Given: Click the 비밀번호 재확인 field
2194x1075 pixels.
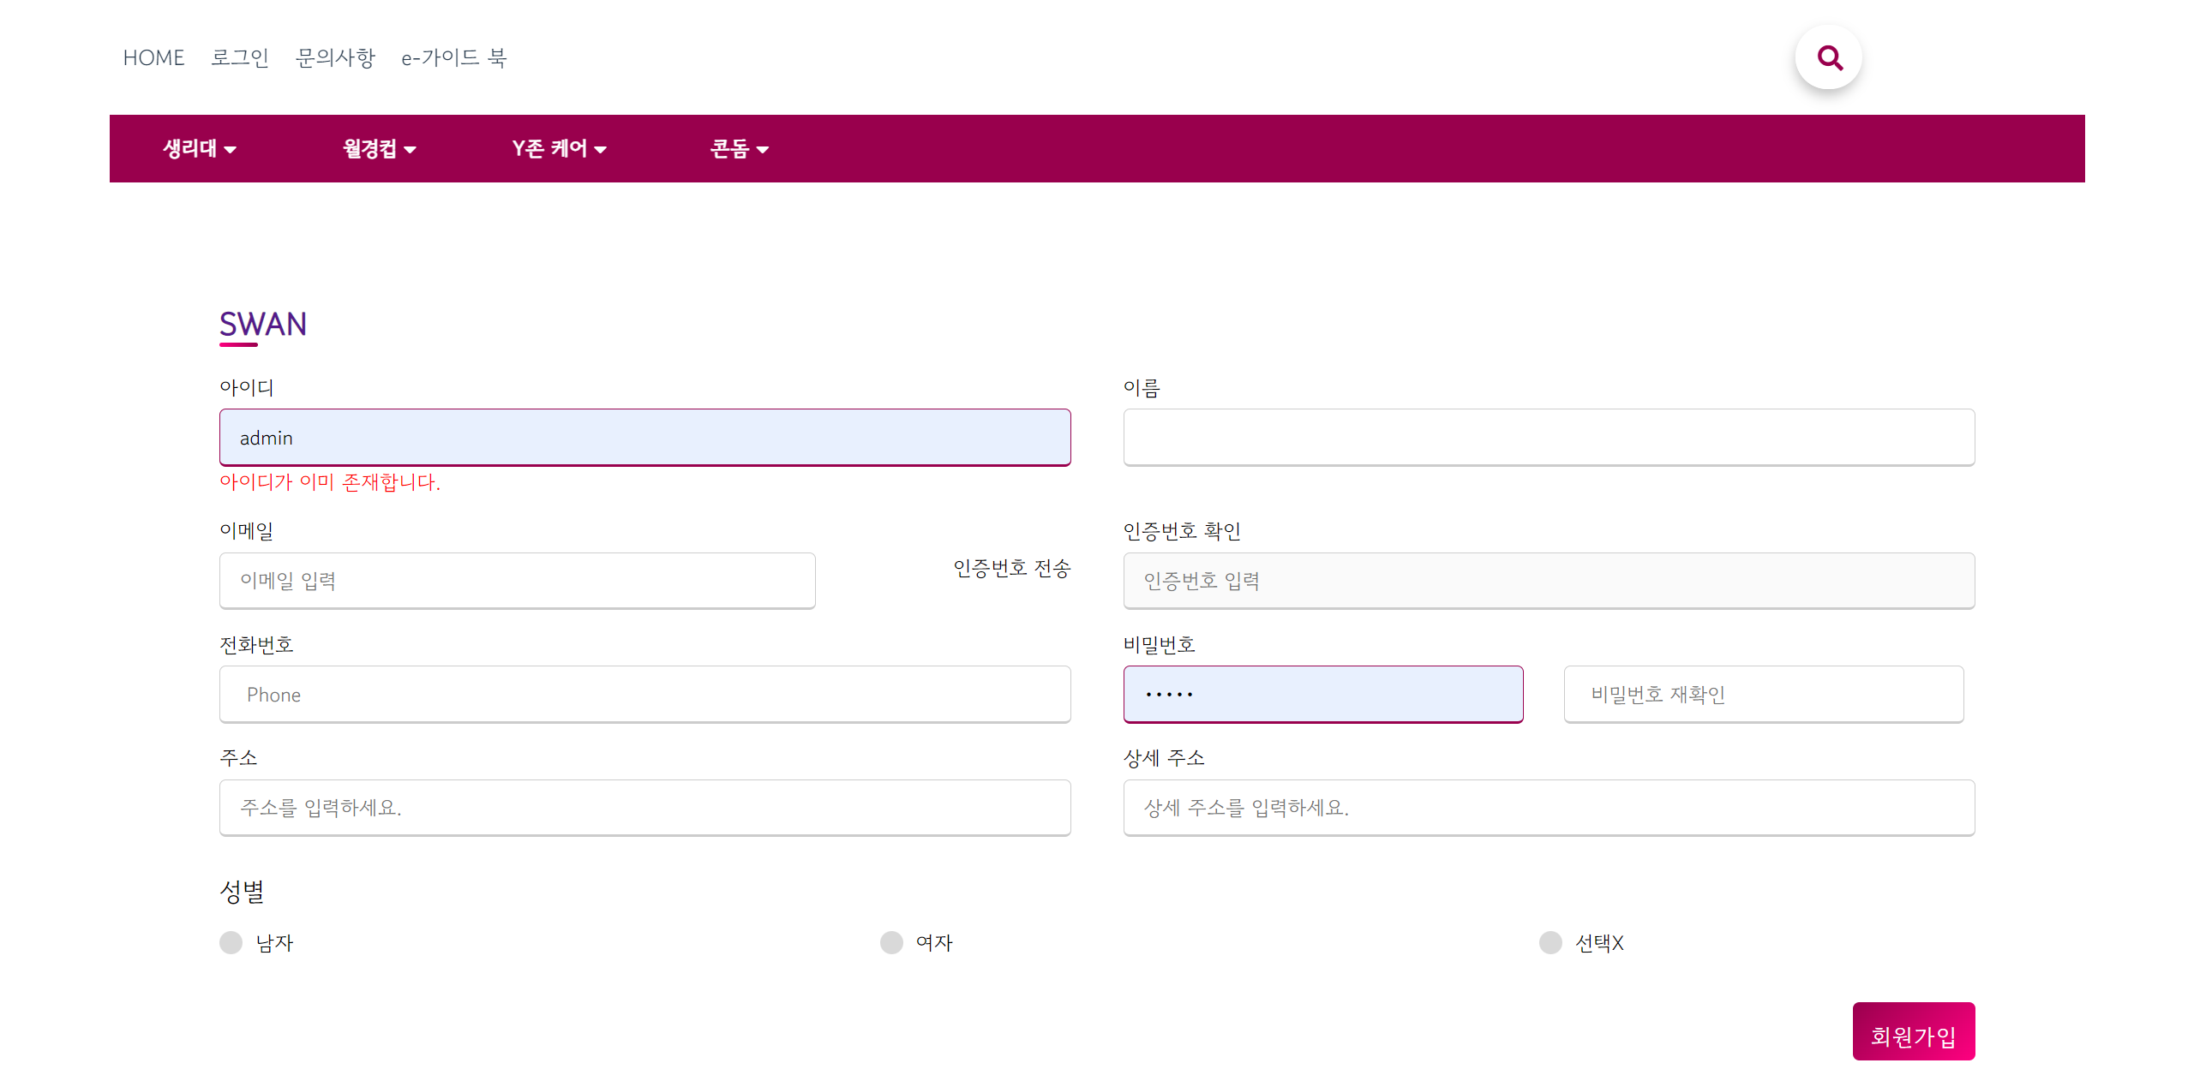Looking at the screenshot, I should coord(1763,694).
